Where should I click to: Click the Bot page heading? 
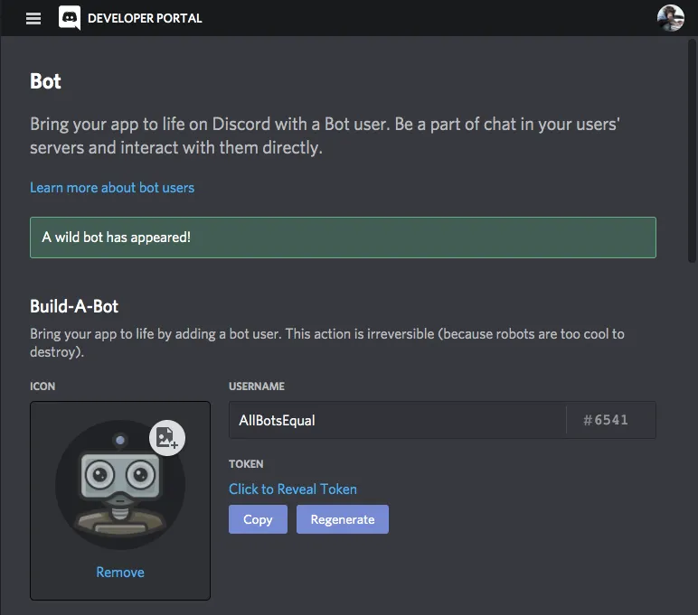click(45, 81)
